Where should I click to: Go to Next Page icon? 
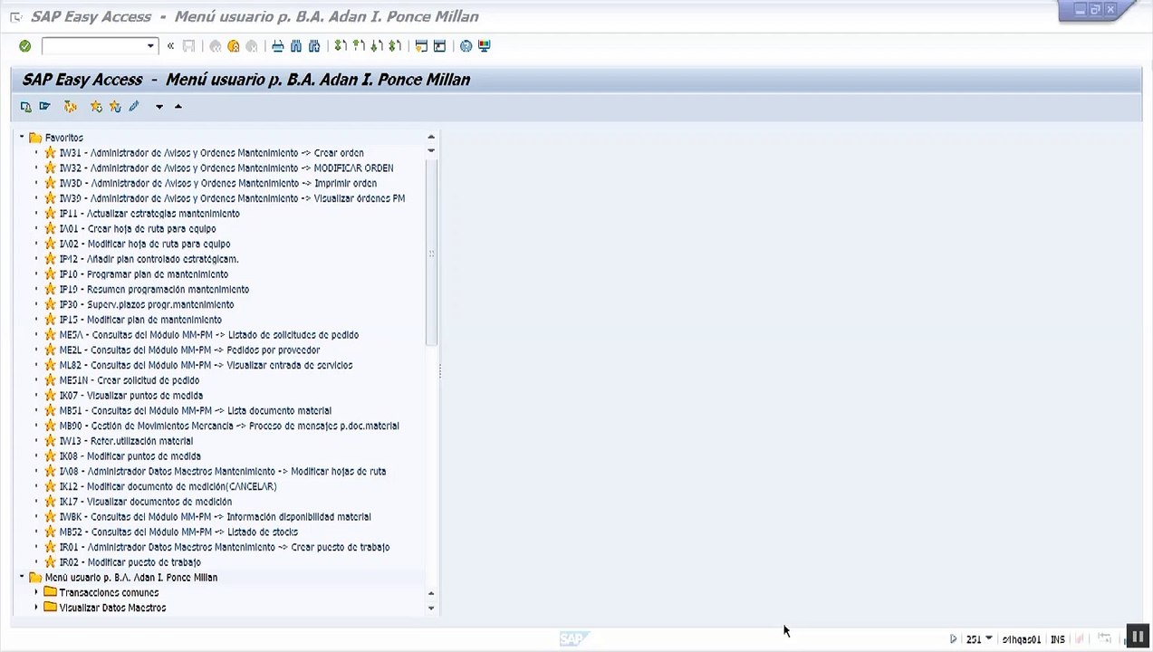[377, 46]
